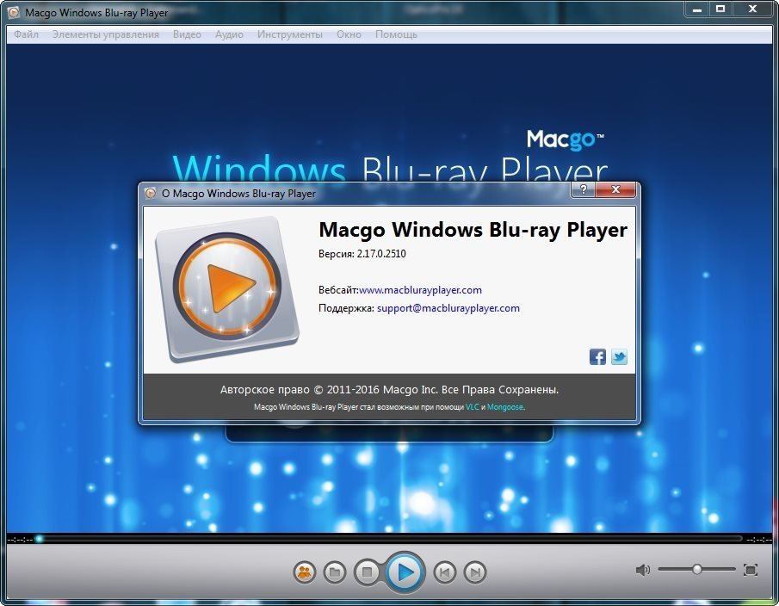Open the Файл menu
Screen dimensions: 779x606
coord(26,34)
